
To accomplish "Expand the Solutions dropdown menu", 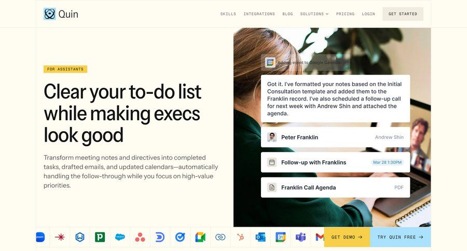I will (314, 14).
